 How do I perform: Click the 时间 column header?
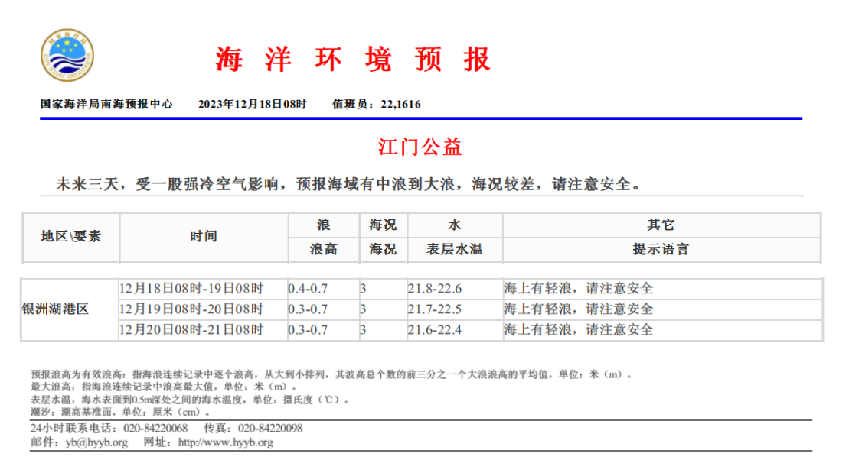pos(204,236)
